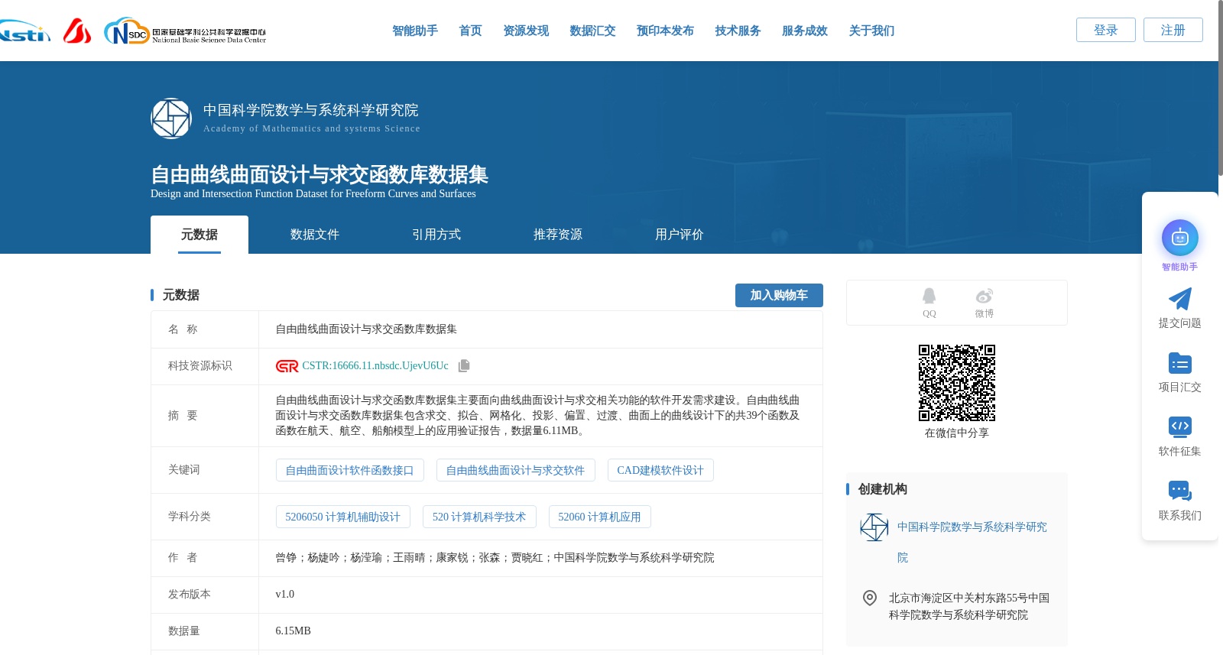Open the NSDC National Basic Science Data Center logo
The image size is (1223, 655).
185,31
